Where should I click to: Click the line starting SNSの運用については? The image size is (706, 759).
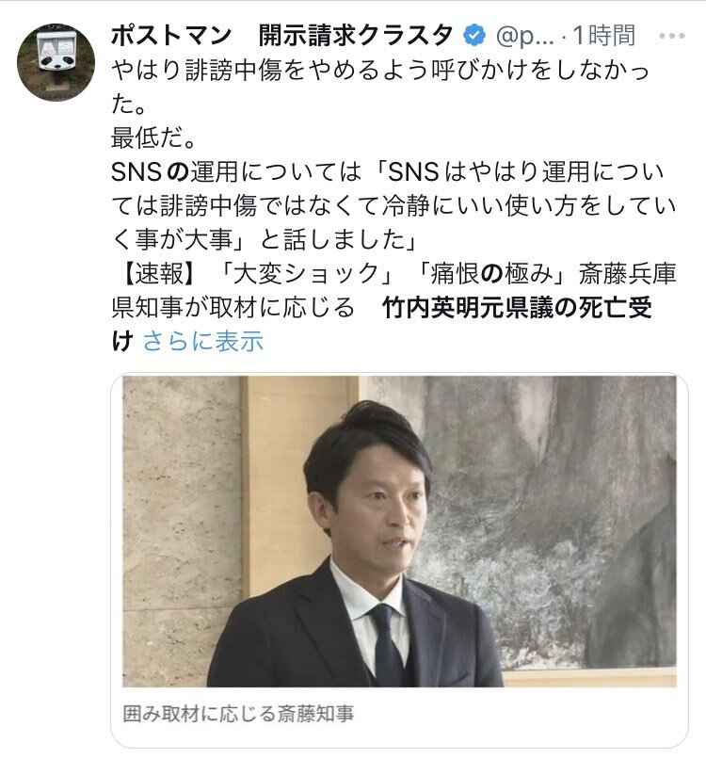(x=387, y=171)
